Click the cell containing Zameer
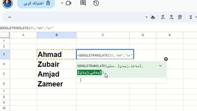197x111 pixels. [57, 84]
